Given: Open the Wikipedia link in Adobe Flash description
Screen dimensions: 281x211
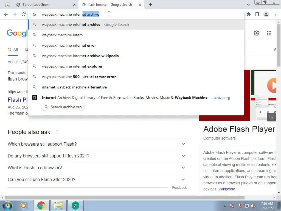Looking at the screenshot, I should coord(227,189).
